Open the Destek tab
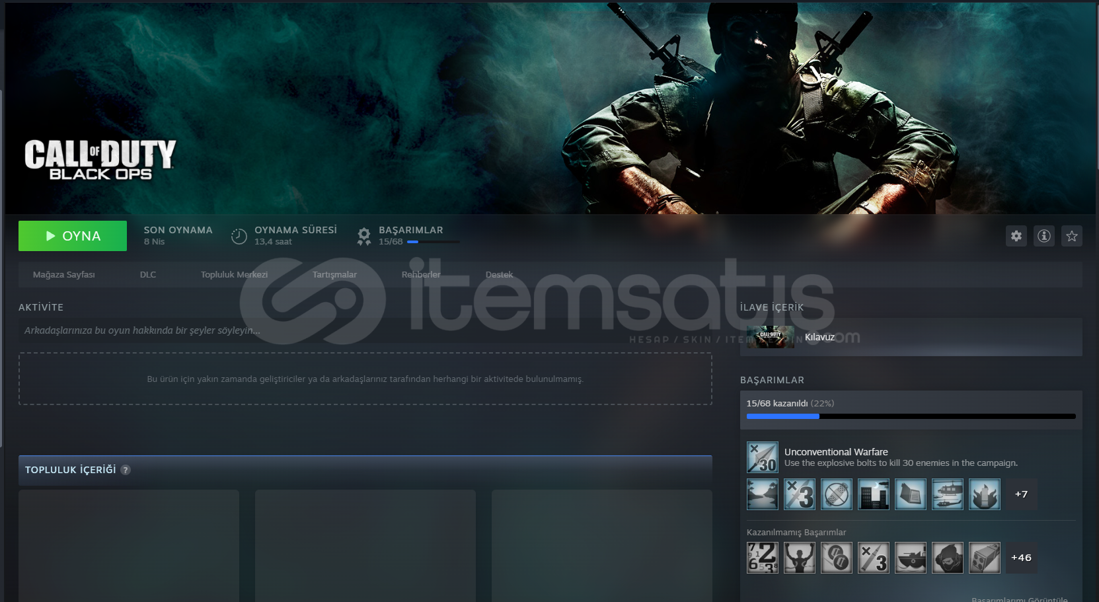Screen dimensions: 1099x602 [x=499, y=275]
